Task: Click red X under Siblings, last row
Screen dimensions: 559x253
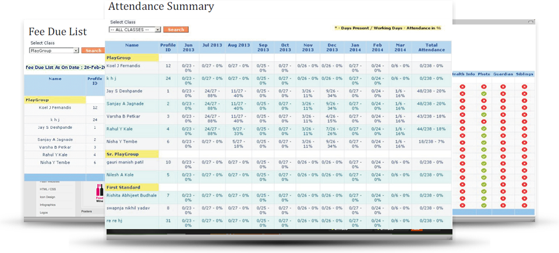Action: 525,206
